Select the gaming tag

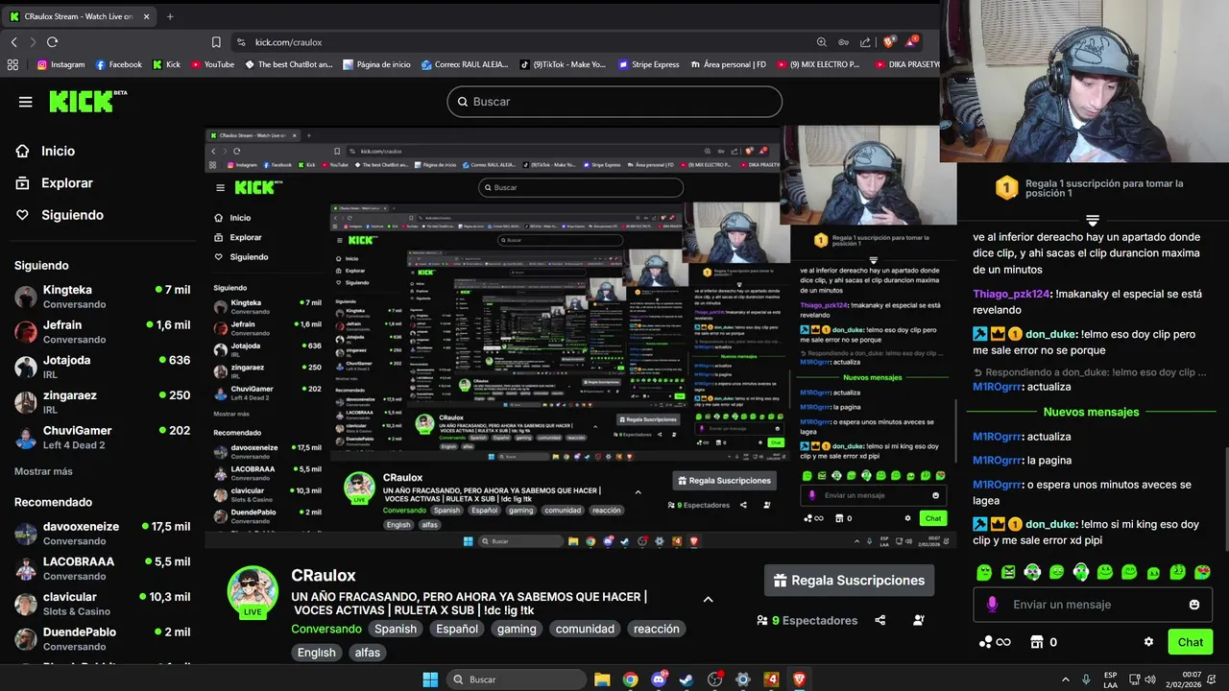tap(517, 630)
